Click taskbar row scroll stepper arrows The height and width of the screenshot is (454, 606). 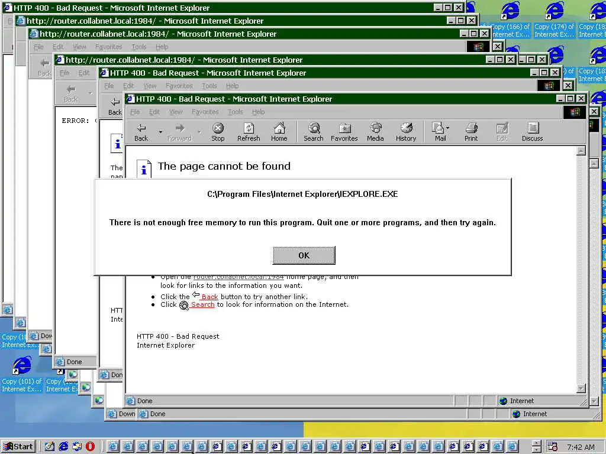536,447
